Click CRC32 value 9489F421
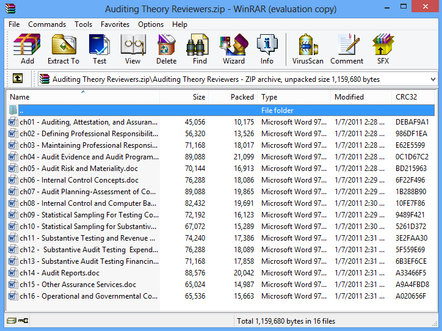Image resolution: width=442 pixels, height=331 pixels. (410, 215)
